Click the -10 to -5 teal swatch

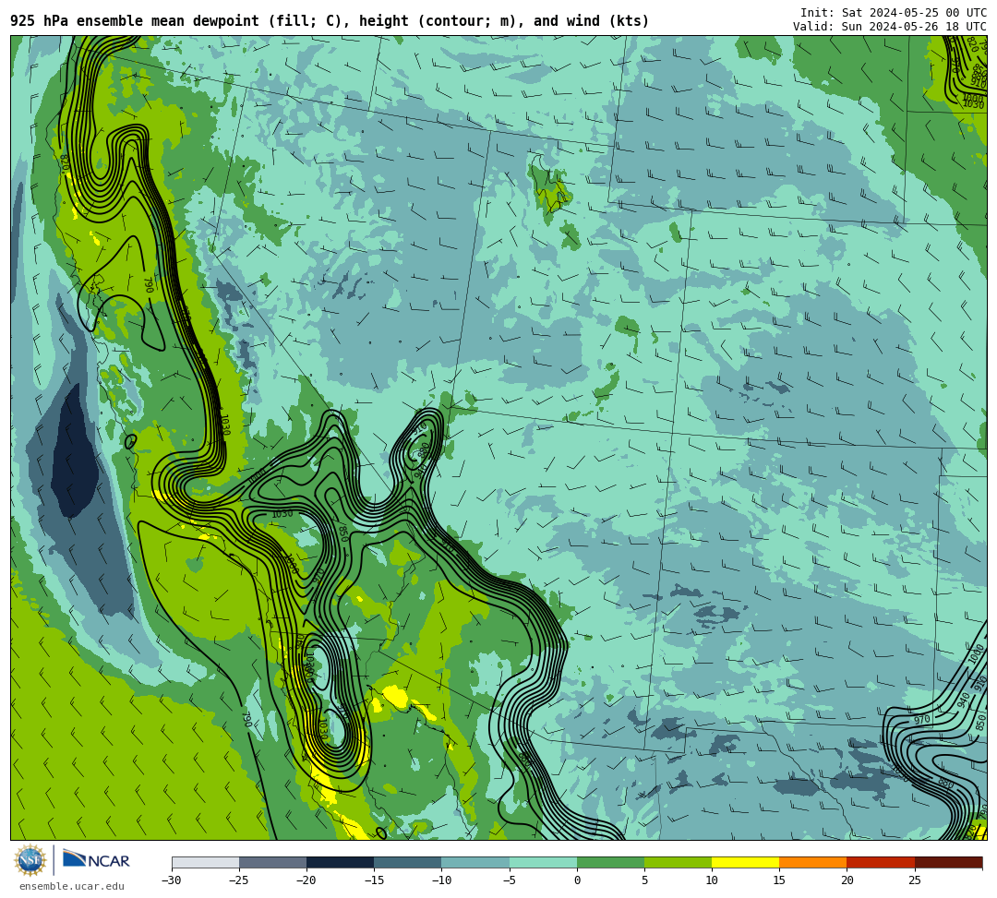click(475, 862)
